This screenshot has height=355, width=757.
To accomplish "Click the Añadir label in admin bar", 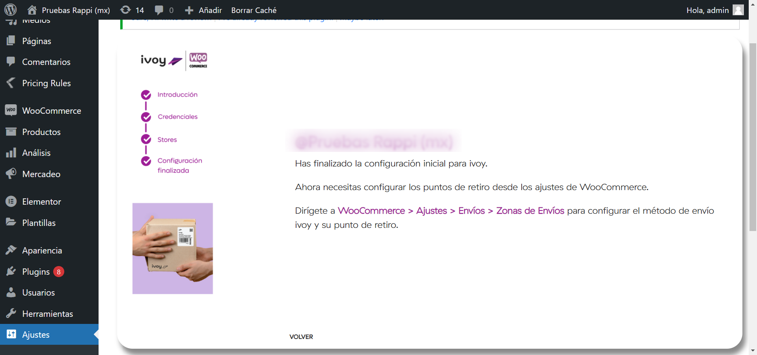I will (x=210, y=10).
